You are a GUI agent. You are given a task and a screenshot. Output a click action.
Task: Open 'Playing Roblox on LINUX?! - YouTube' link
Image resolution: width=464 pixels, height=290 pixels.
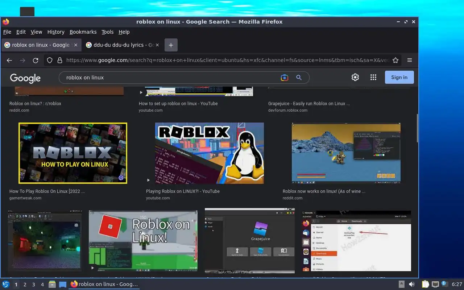tap(183, 191)
